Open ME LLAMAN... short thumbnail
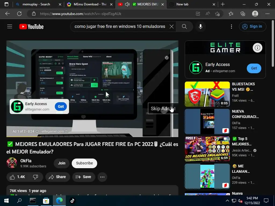 [x=207, y=176]
